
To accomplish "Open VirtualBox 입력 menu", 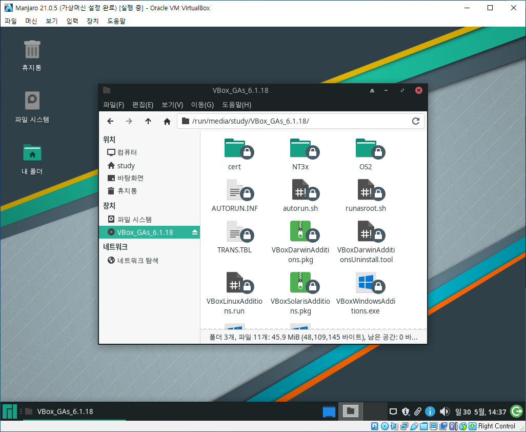I will [x=72, y=21].
